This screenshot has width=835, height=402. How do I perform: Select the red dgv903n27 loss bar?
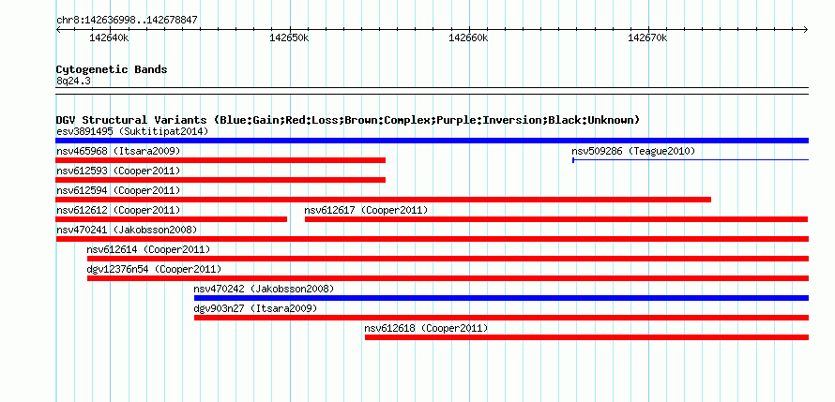pyautogui.click(x=502, y=318)
